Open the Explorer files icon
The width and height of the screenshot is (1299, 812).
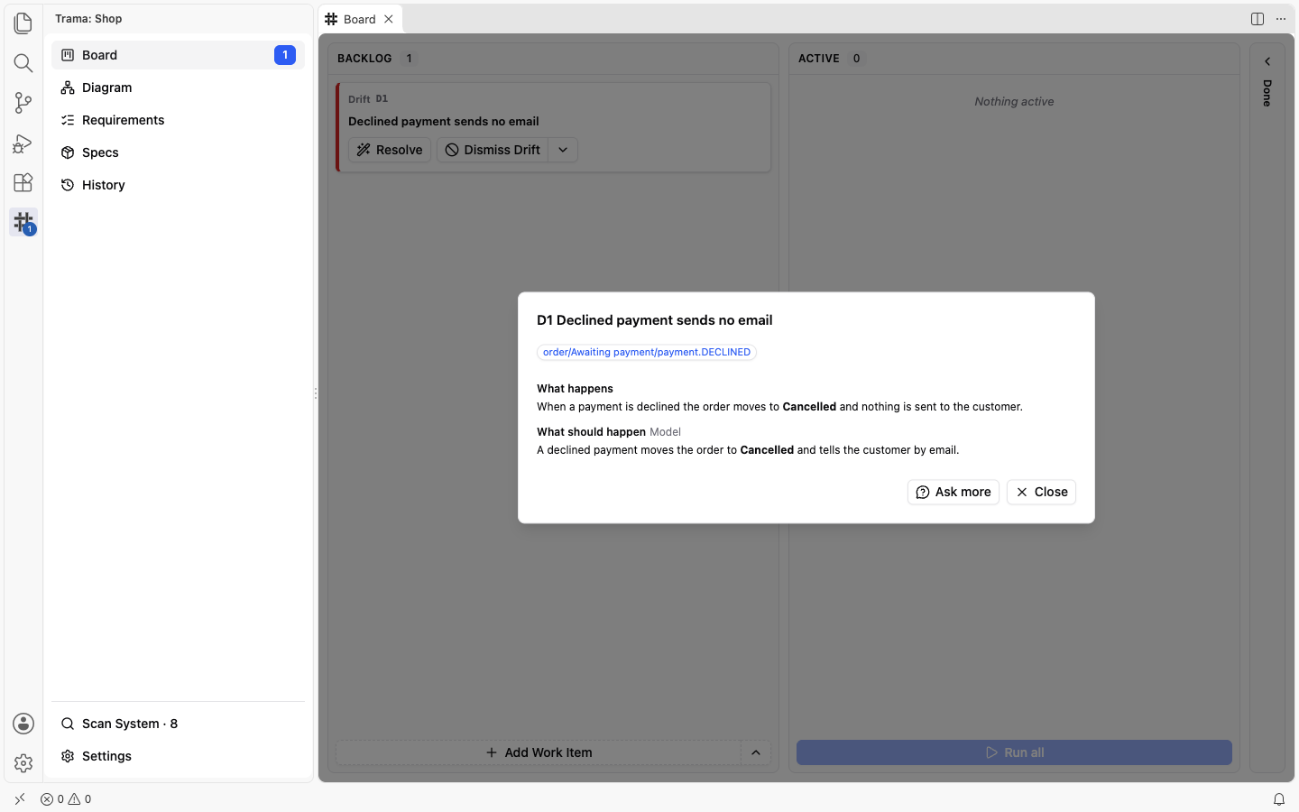23,23
